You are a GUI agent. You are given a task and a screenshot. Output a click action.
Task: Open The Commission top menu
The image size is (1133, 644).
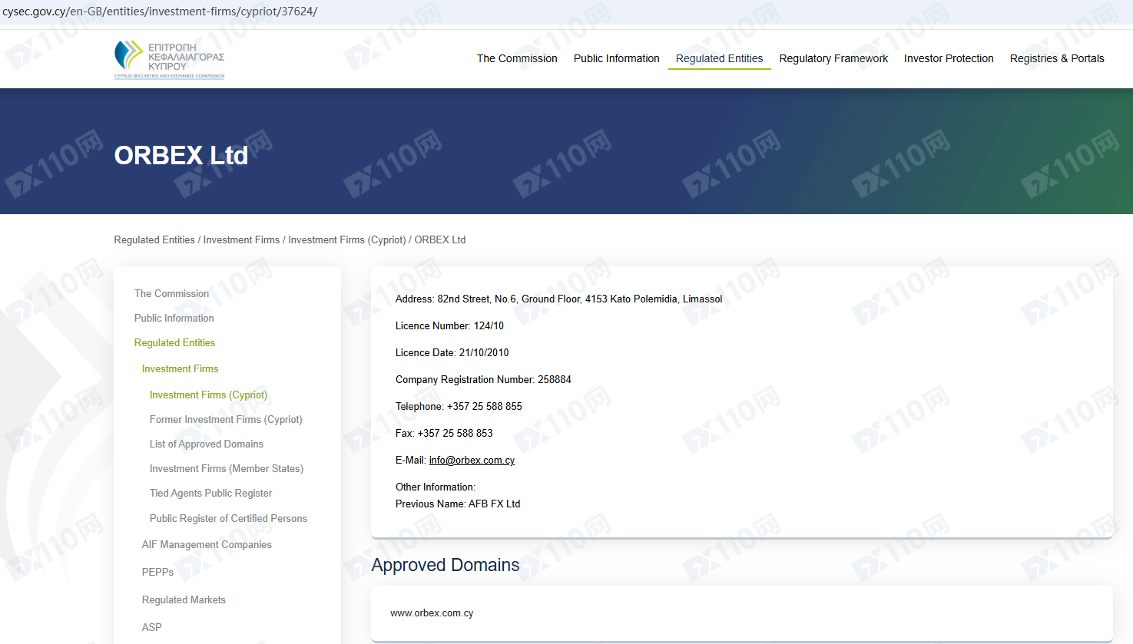(517, 58)
